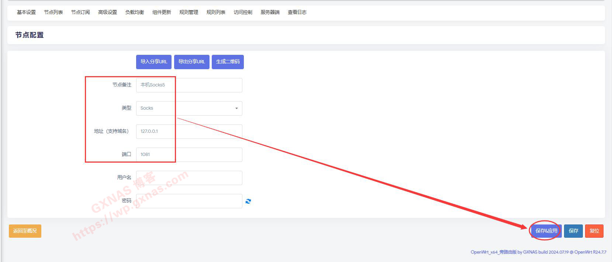The width and height of the screenshot is (612, 262).
Task: Focus the 端口 field showing 1081
Action: [x=189, y=155]
